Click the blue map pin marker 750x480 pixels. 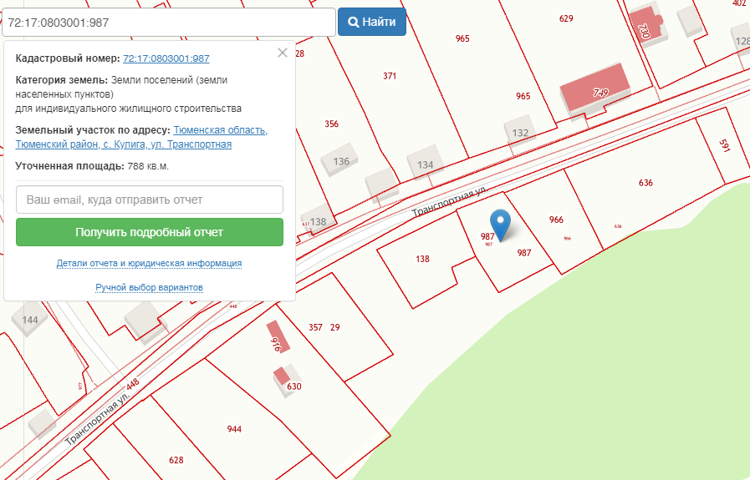point(501,223)
